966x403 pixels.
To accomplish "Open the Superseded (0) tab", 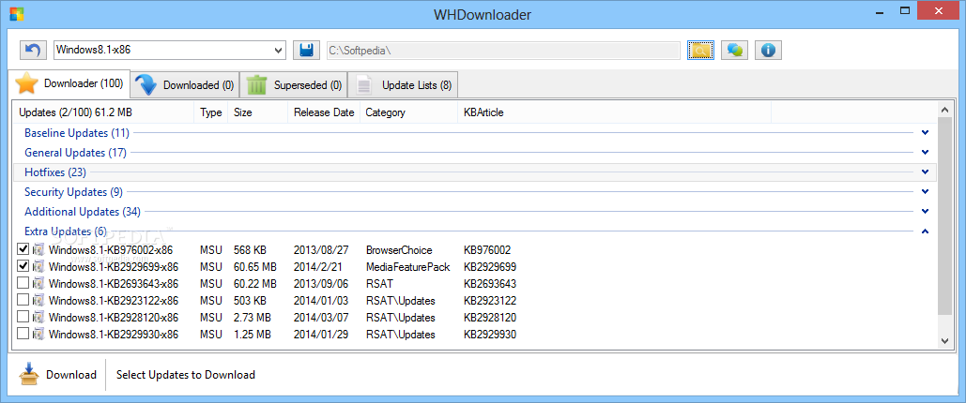I will (293, 85).
